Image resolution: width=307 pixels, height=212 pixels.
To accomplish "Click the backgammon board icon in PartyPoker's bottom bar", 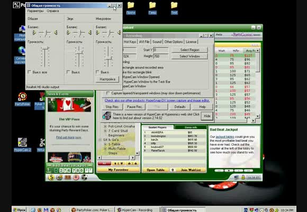I will point(68,178).
